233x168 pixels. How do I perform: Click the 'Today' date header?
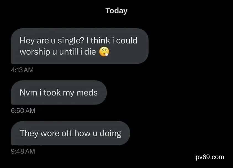click(116, 11)
